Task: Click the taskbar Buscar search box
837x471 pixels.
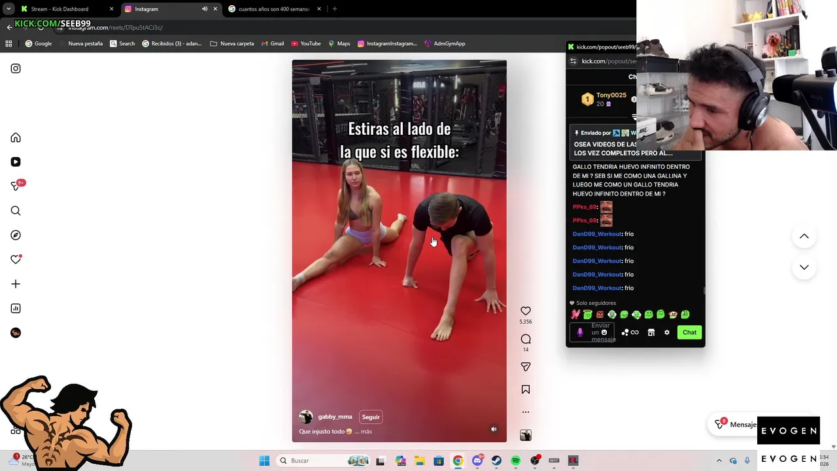Action: coord(324,461)
